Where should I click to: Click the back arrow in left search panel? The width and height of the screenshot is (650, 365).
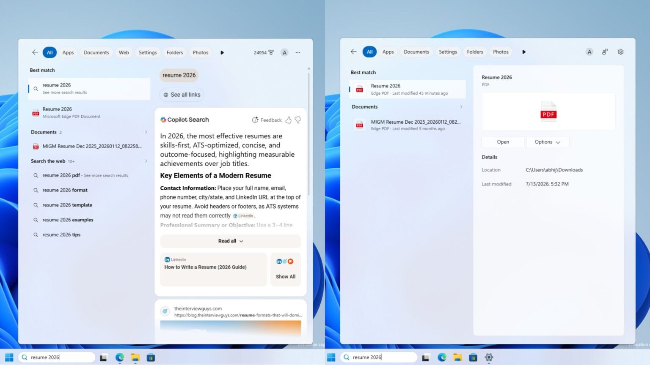click(35, 52)
